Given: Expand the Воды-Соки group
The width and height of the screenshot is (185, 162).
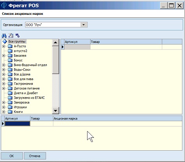Looking at the screenshot, I should pos(4,69).
